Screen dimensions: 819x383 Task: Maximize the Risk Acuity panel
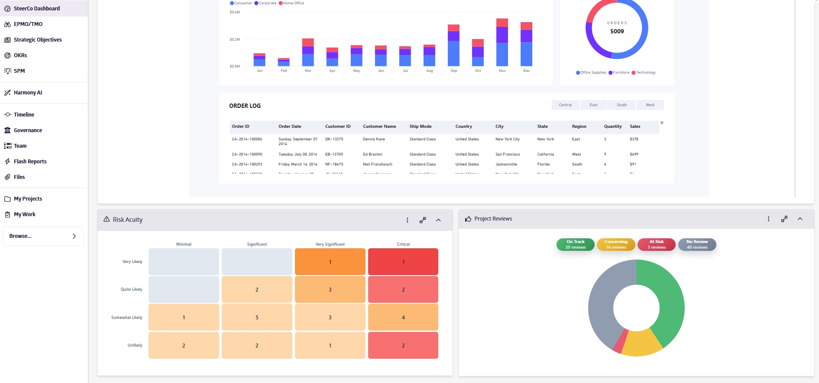click(x=423, y=220)
